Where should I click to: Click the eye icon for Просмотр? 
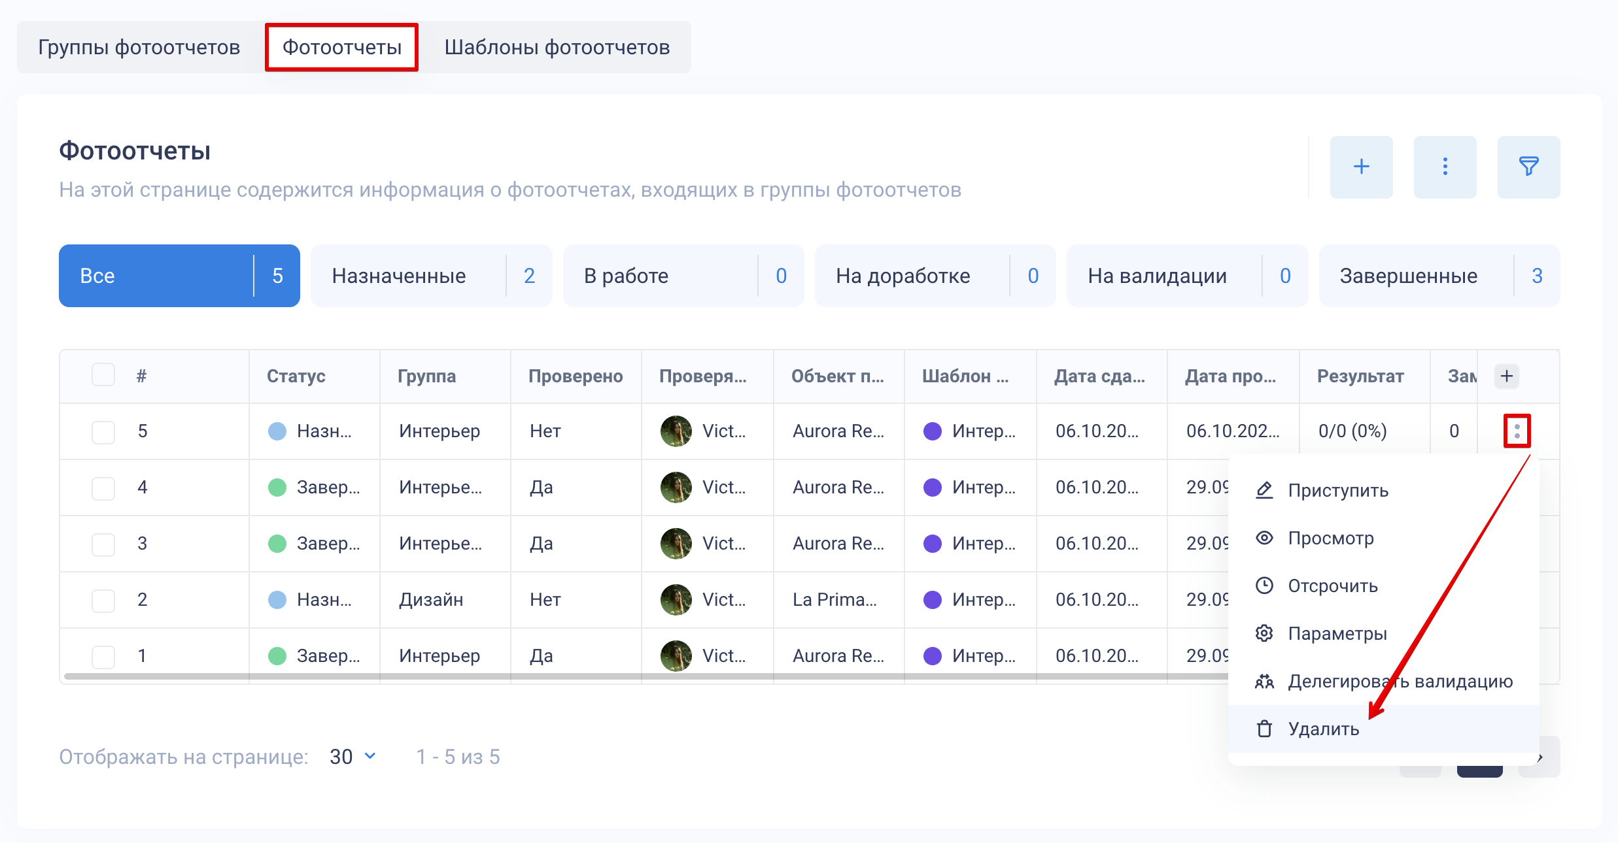point(1264,538)
